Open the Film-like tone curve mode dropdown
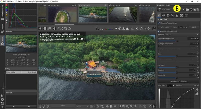The image size is (201, 109). point(185,85)
